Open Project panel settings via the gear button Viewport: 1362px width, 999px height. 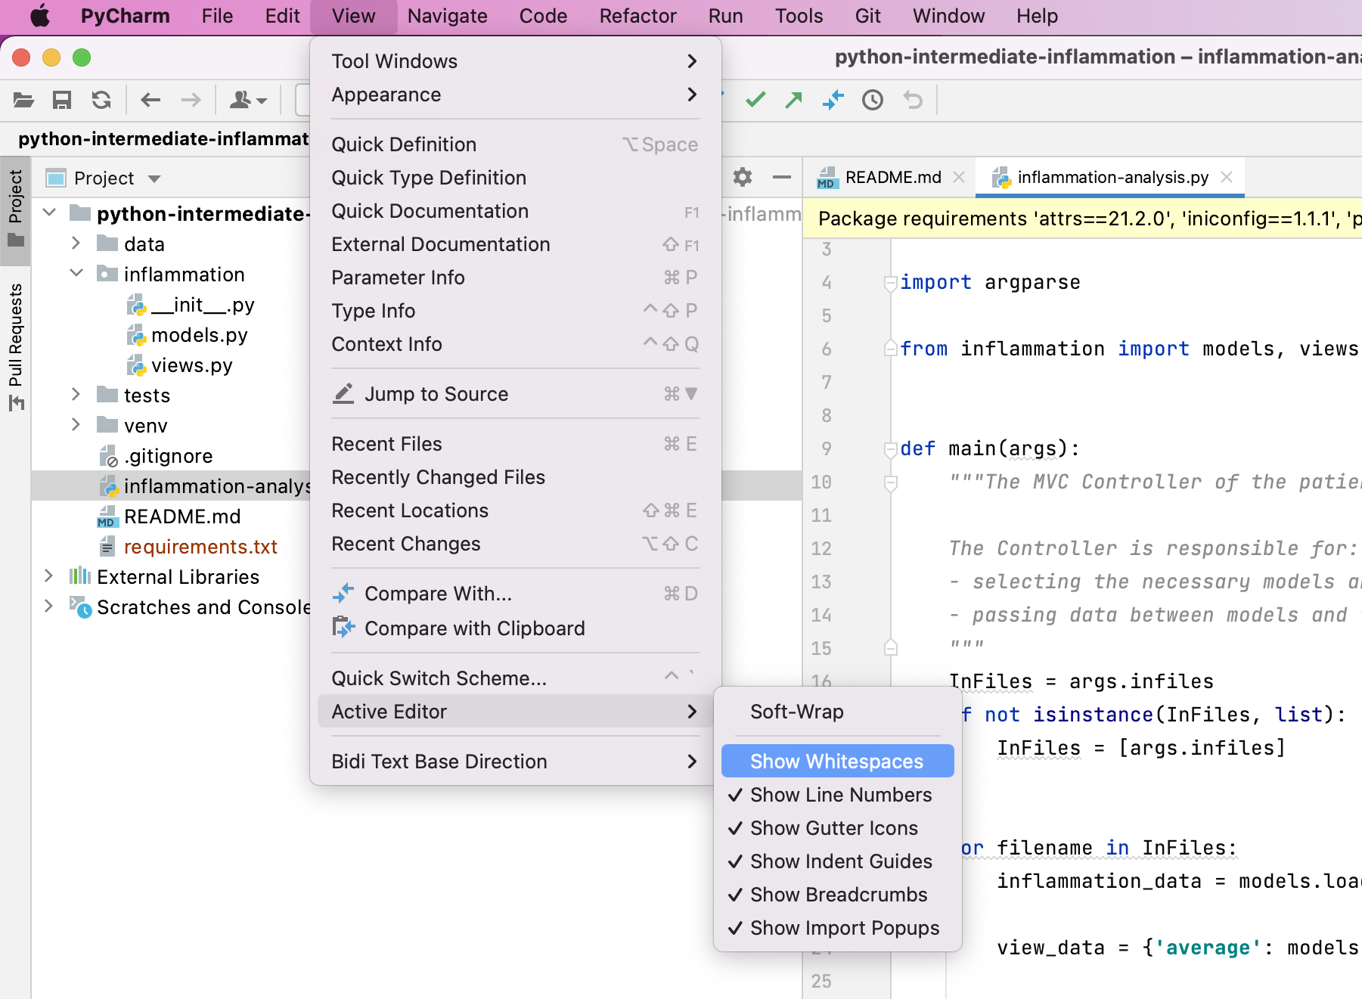[x=743, y=177]
